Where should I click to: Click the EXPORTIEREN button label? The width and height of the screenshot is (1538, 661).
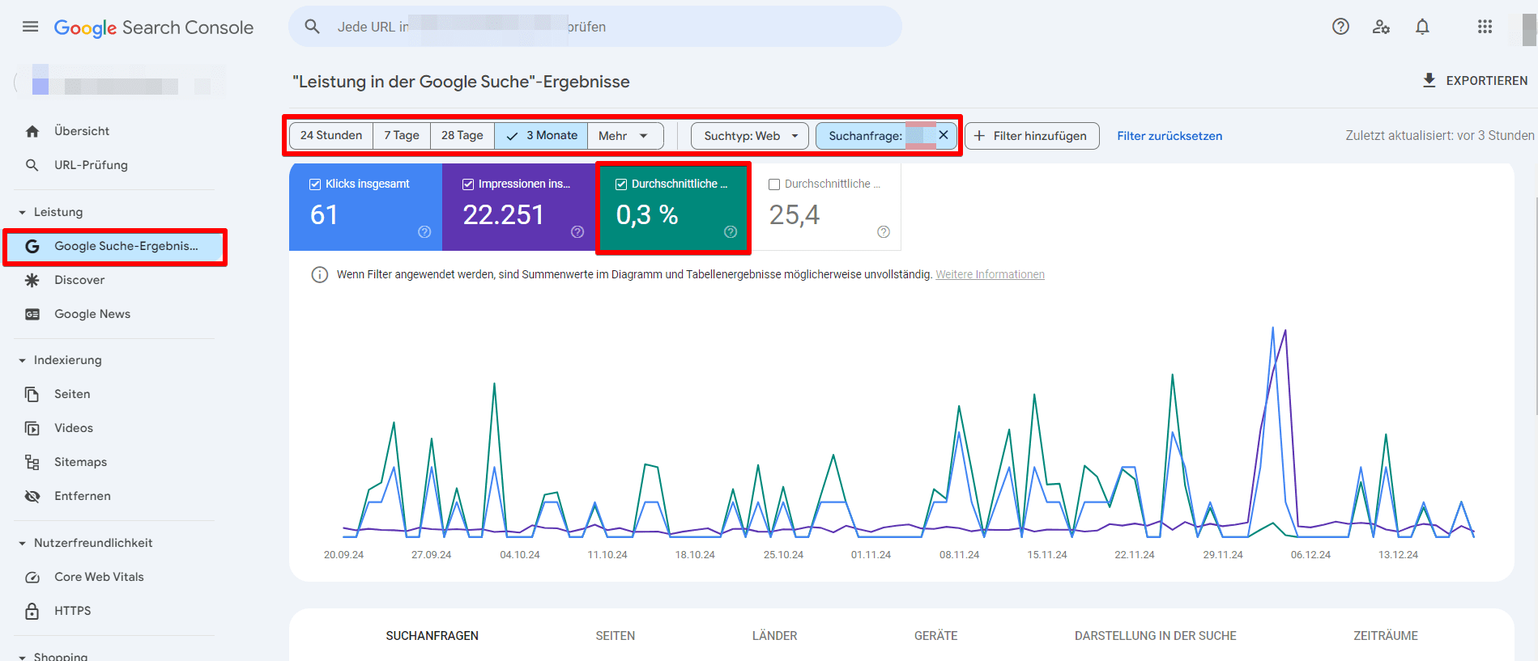tap(1487, 81)
